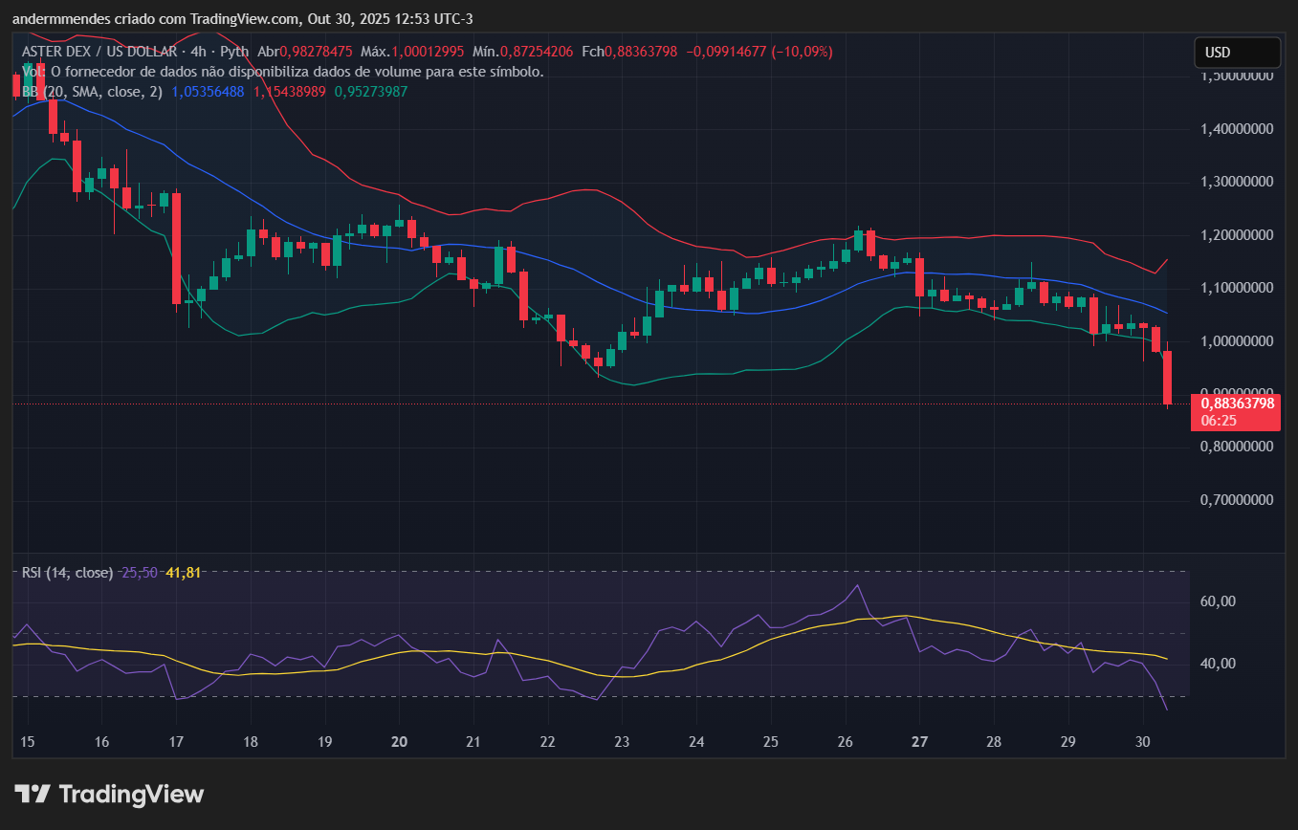Toggle the dotted price line on the chart

[574, 404]
